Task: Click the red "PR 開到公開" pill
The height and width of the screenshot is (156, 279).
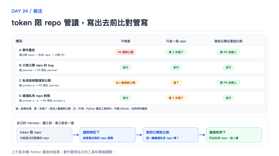Action: point(125,52)
